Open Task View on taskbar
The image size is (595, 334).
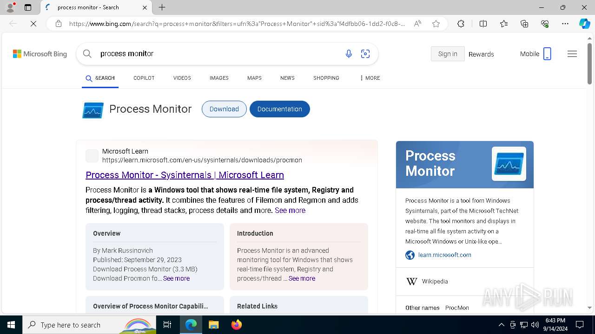pyautogui.click(x=168, y=325)
